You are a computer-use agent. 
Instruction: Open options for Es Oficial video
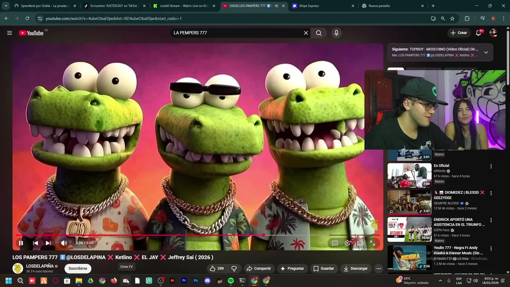pyautogui.click(x=491, y=166)
